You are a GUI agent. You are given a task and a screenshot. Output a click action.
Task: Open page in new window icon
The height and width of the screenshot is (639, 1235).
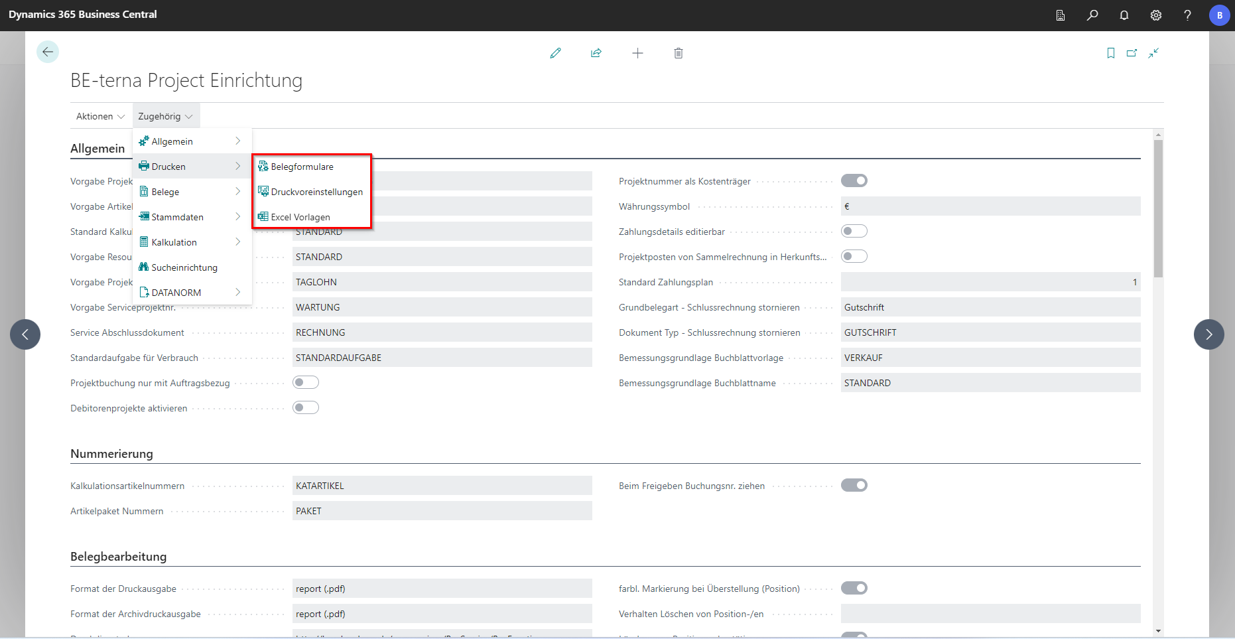coord(1132,53)
